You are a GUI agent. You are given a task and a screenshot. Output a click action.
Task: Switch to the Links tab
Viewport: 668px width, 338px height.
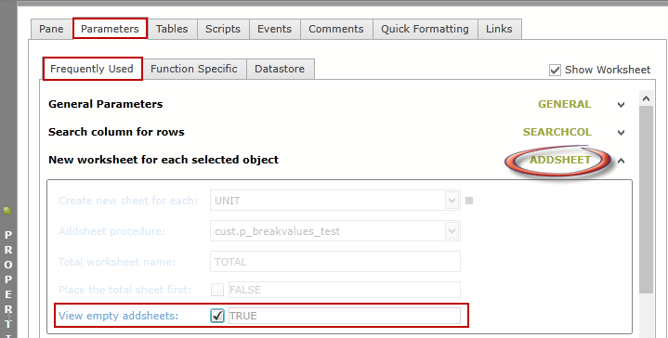[x=499, y=29]
